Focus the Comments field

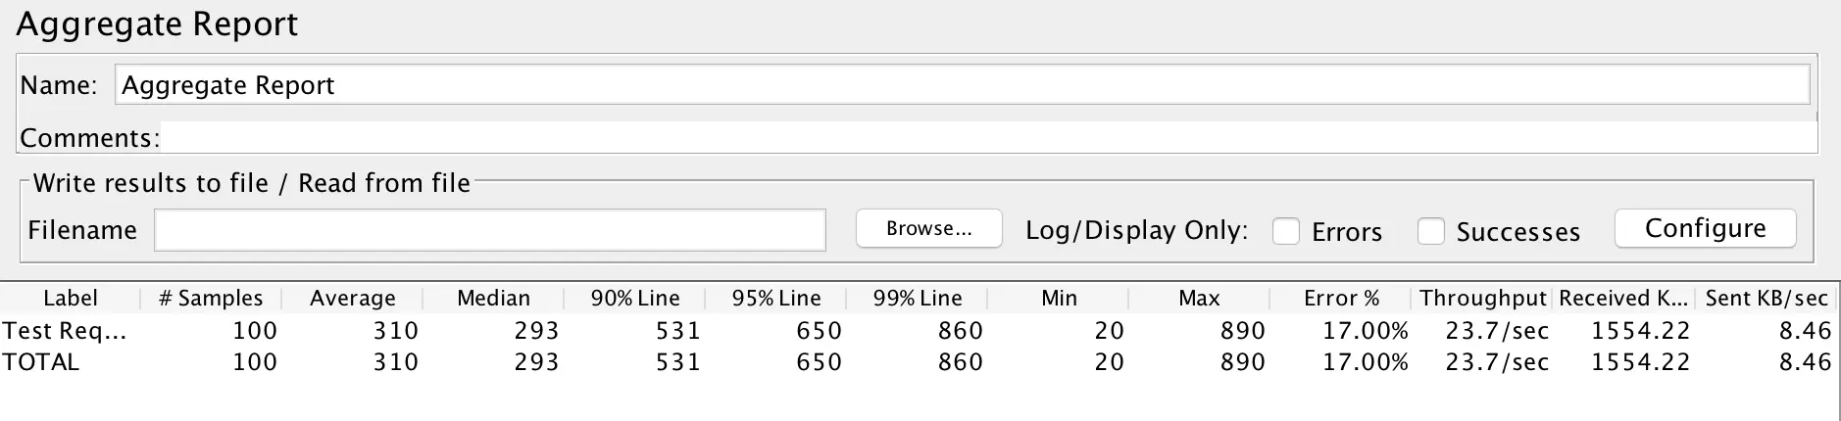click(x=988, y=137)
